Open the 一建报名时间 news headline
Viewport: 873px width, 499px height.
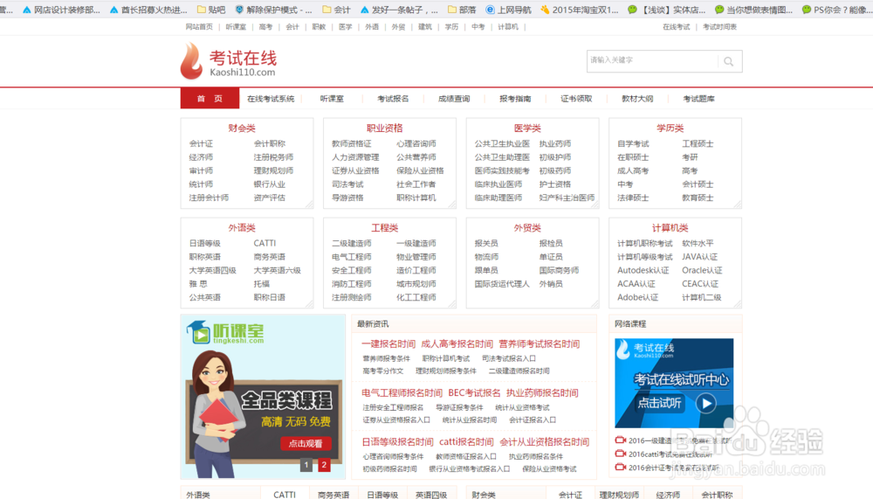pyautogui.click(x=388, y=344)
